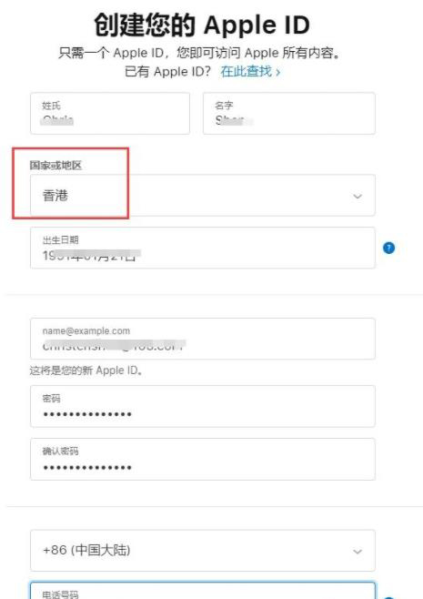Viewport: 423px width, 599px height.
Task: Focus the 电话号码 phone number field
Action: coord(203,591)
